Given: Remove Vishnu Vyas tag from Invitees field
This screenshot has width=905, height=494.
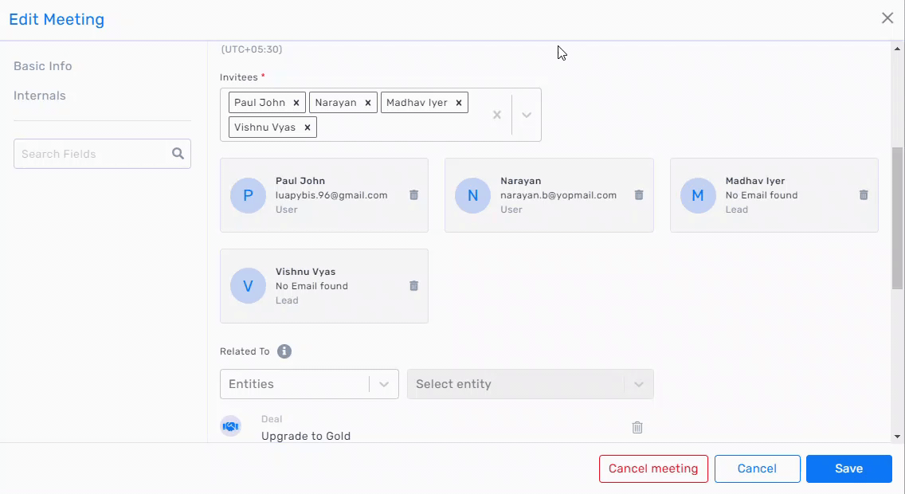Looking at the screenshot, I should (x=307, y=127).
